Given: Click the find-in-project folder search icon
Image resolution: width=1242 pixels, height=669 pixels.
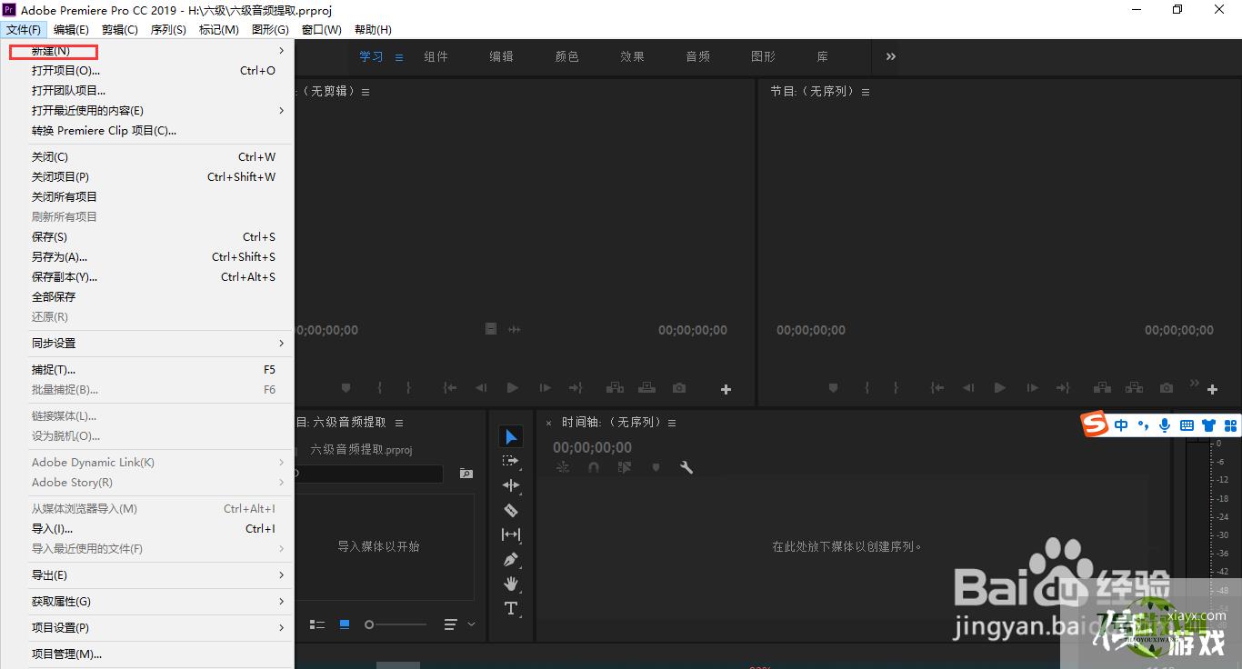Looking at the screenshot, I should (x=466, y=474).
